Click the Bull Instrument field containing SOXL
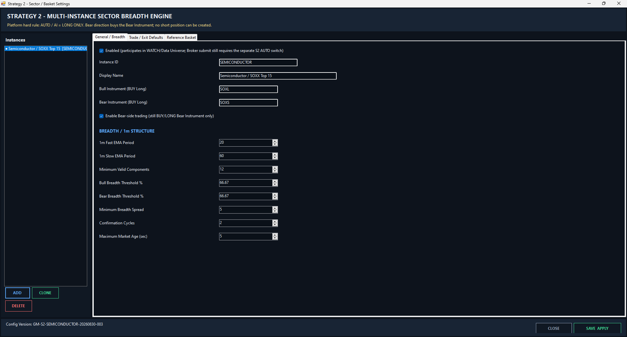Screen dimensions: 627x337 point(248,89)
